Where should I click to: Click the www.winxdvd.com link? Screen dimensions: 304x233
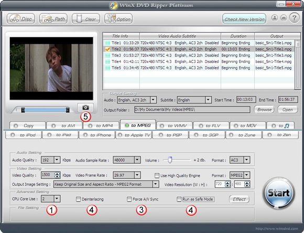[277, 228]
